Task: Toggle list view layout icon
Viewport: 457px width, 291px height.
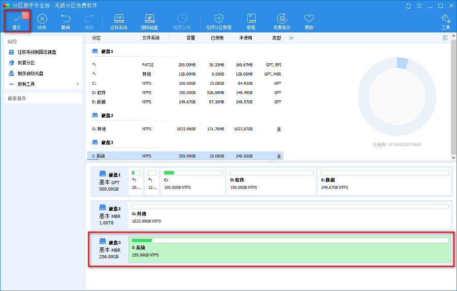Action: [x=445, y=38]
